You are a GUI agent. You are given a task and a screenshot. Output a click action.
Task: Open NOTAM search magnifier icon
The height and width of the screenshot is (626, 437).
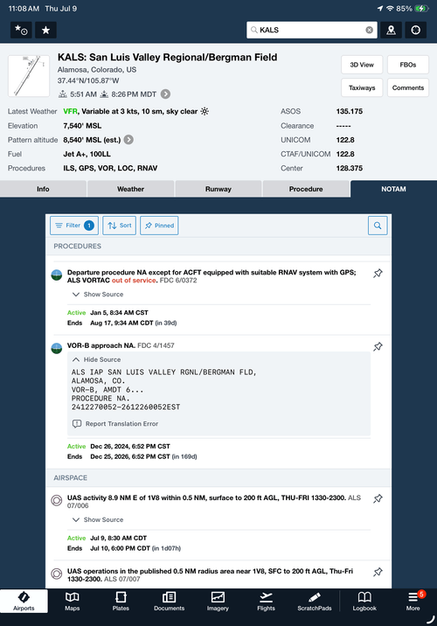(378, 226)
